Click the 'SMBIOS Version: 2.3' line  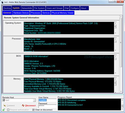coord(33,64)
